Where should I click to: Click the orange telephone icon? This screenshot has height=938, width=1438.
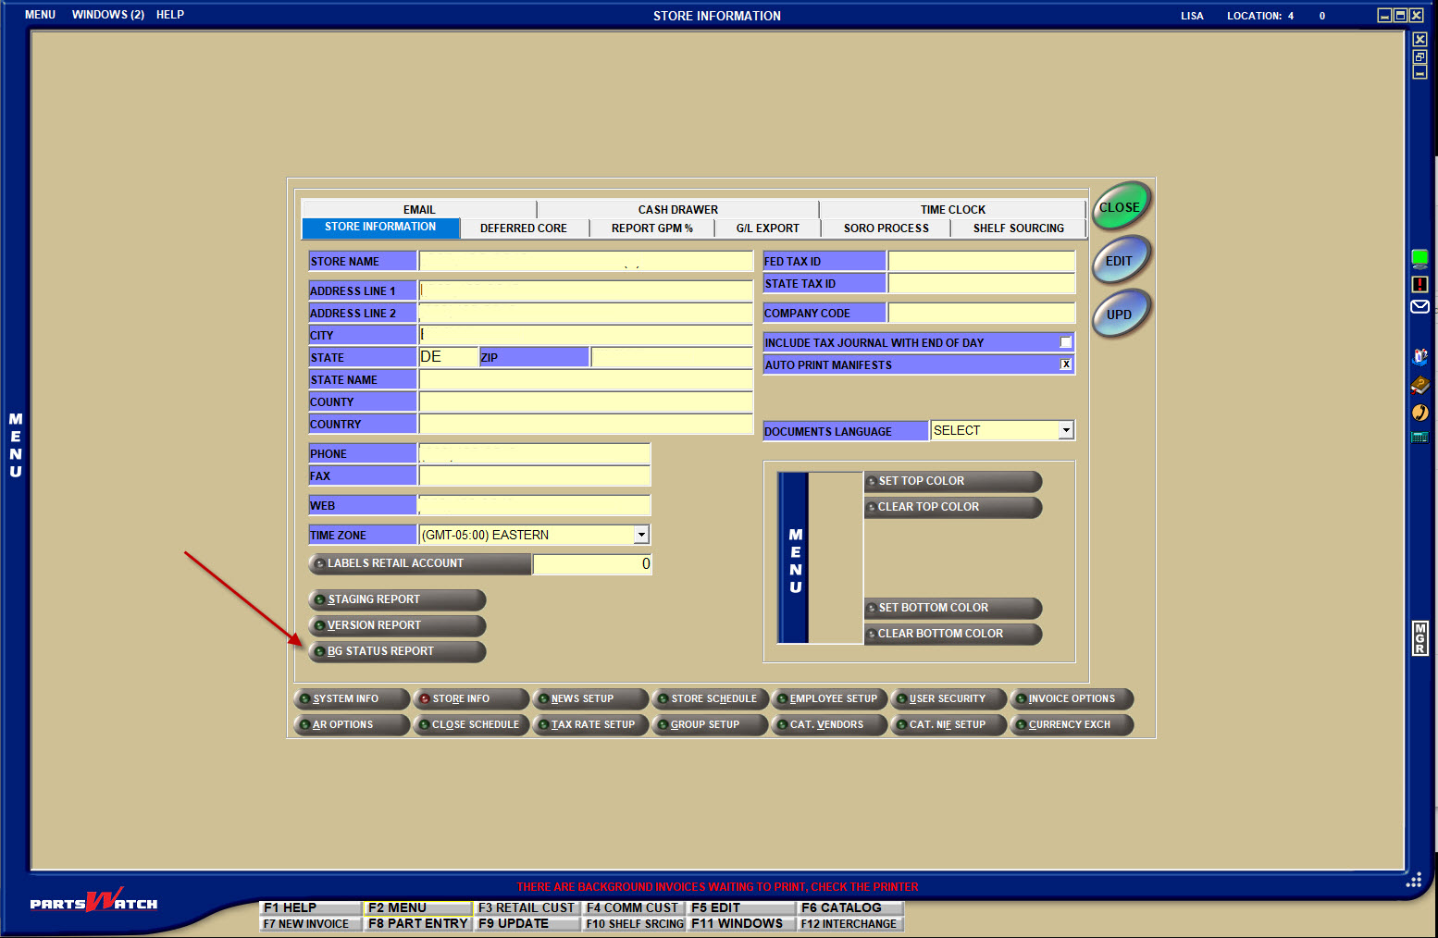pyautogui.click(x=1419, y=413)
